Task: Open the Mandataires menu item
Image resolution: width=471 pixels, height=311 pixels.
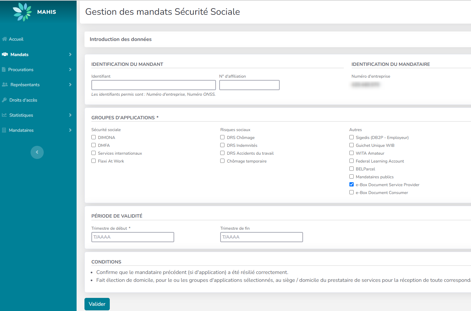Action: (21, 130)
